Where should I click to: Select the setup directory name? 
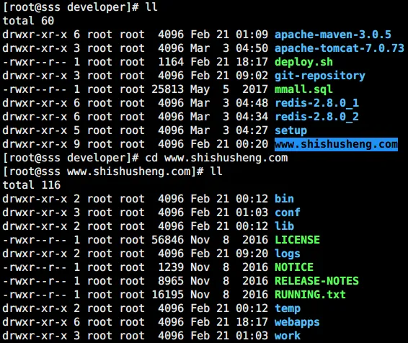click(291, 130)
